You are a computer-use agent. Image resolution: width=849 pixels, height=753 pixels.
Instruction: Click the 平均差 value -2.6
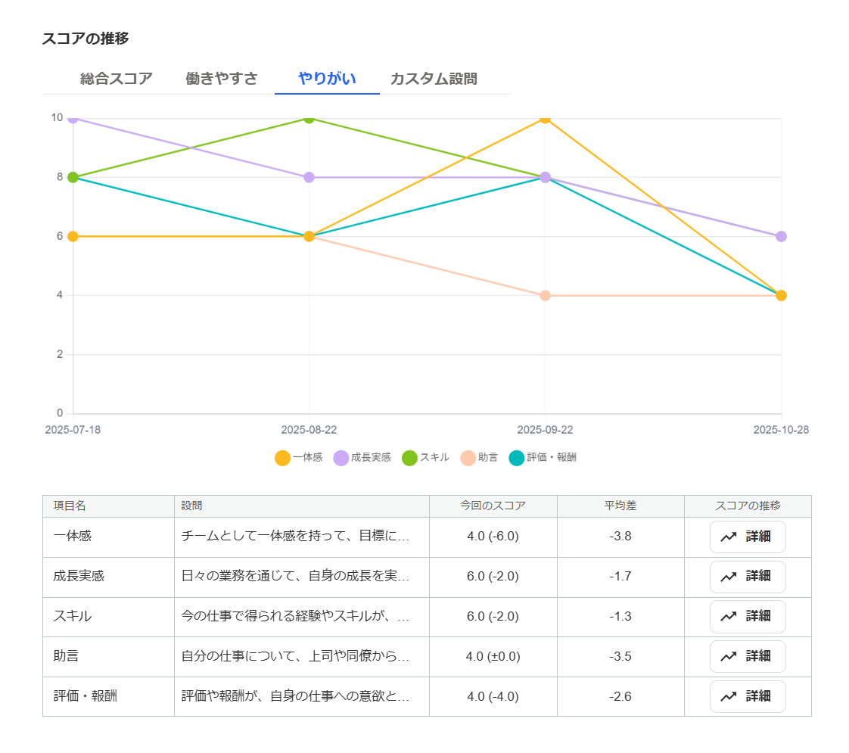tap(620, 697)
